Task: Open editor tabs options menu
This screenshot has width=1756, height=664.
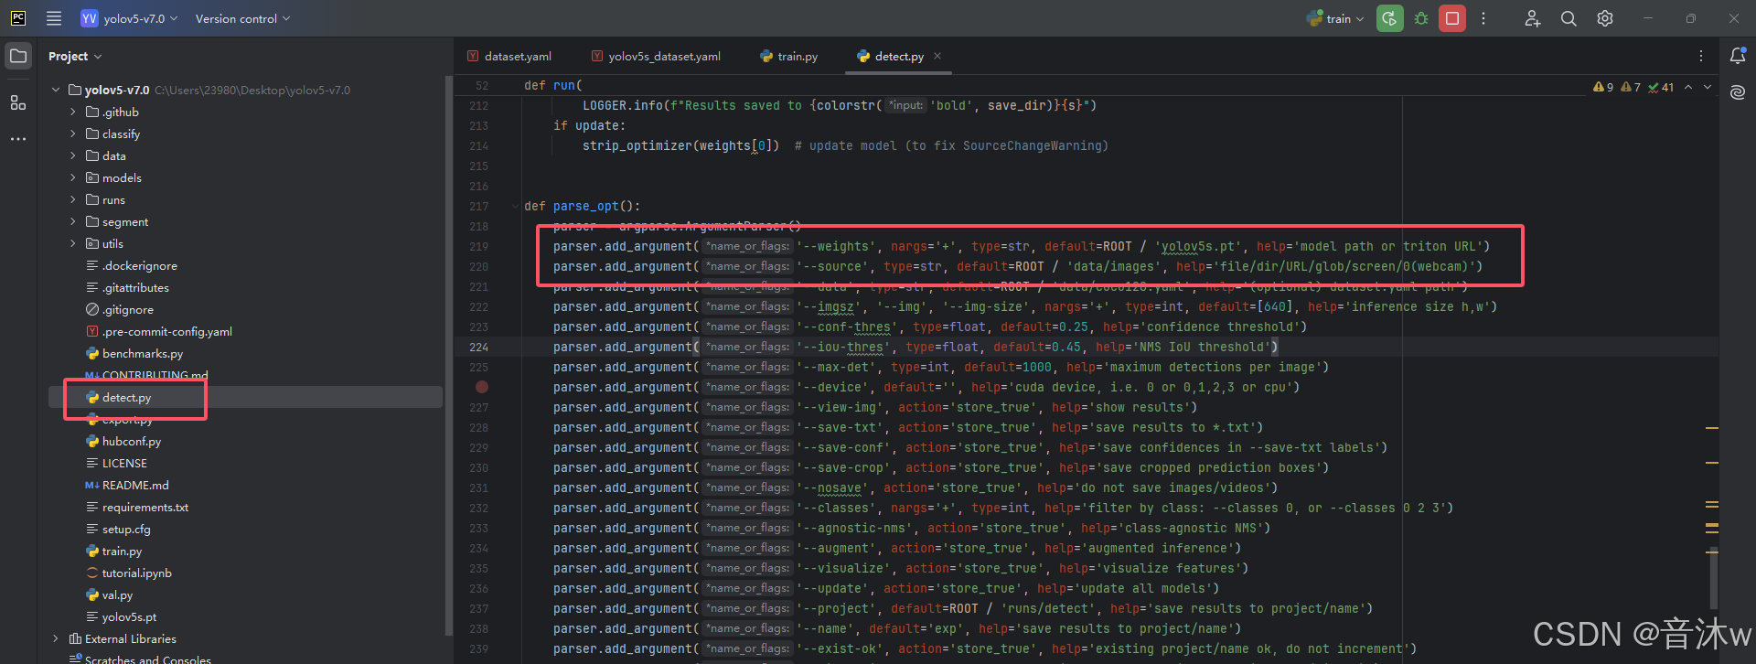Action: [1701, 56]
